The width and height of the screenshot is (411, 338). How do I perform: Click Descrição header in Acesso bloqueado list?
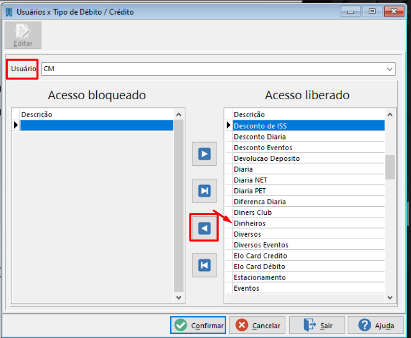click(x=97, y=115)
